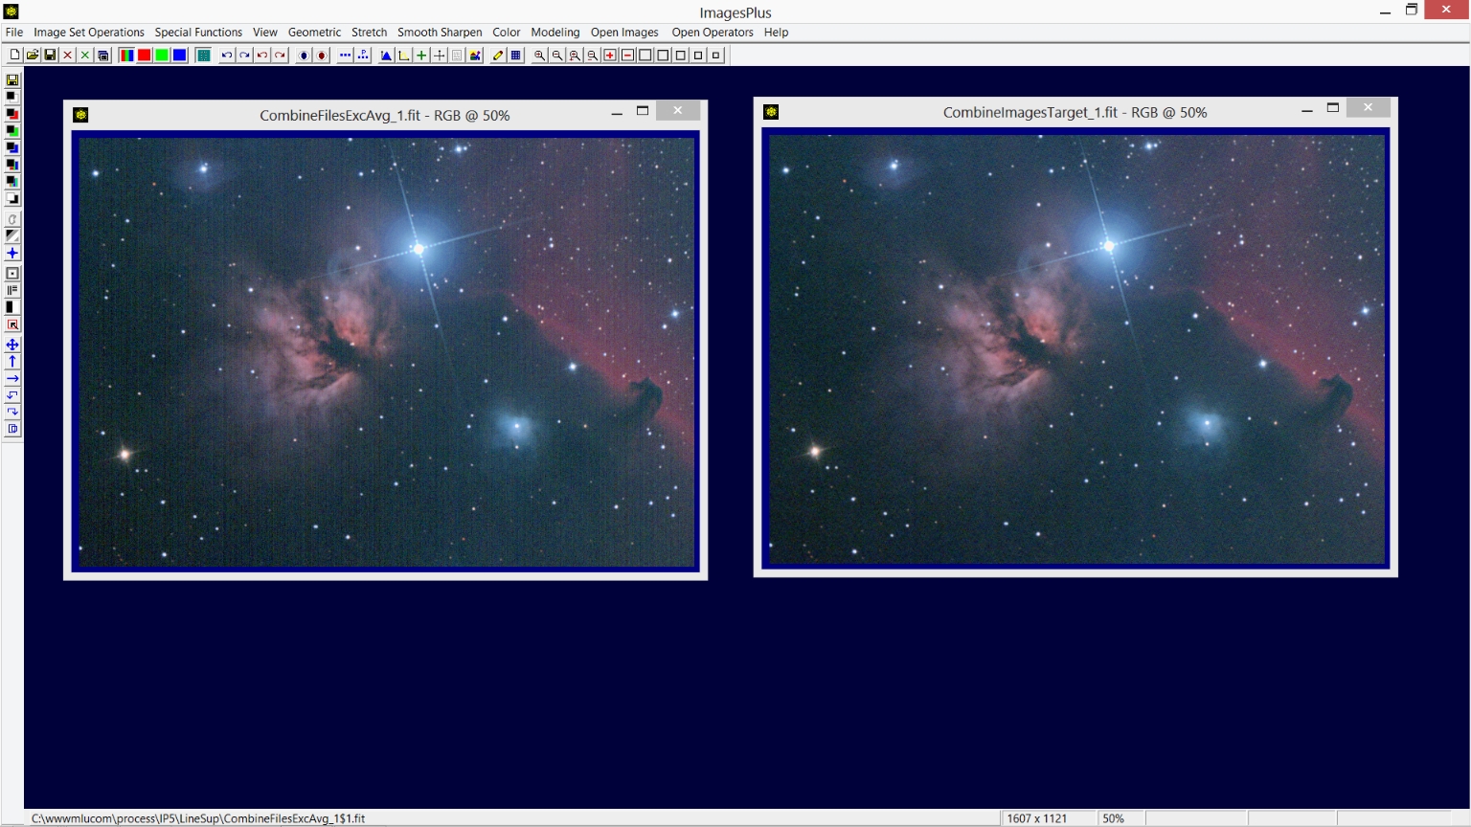Click the blue oval mask icon
Image resolution: width=1471 pixels, height=827 pixels.
[304, 56]
